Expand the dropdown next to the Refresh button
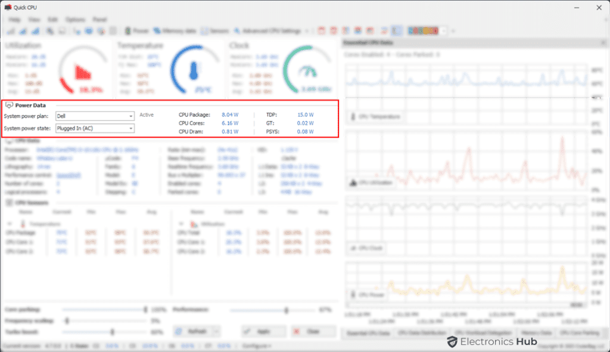The width and height of the screenshot is (610, 352). click(x=216, y=331)
